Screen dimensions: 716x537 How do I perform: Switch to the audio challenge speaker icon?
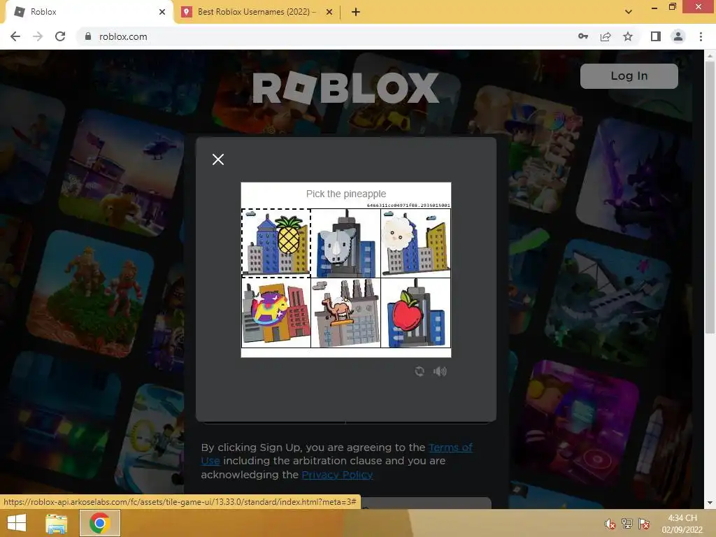[440, 371]
